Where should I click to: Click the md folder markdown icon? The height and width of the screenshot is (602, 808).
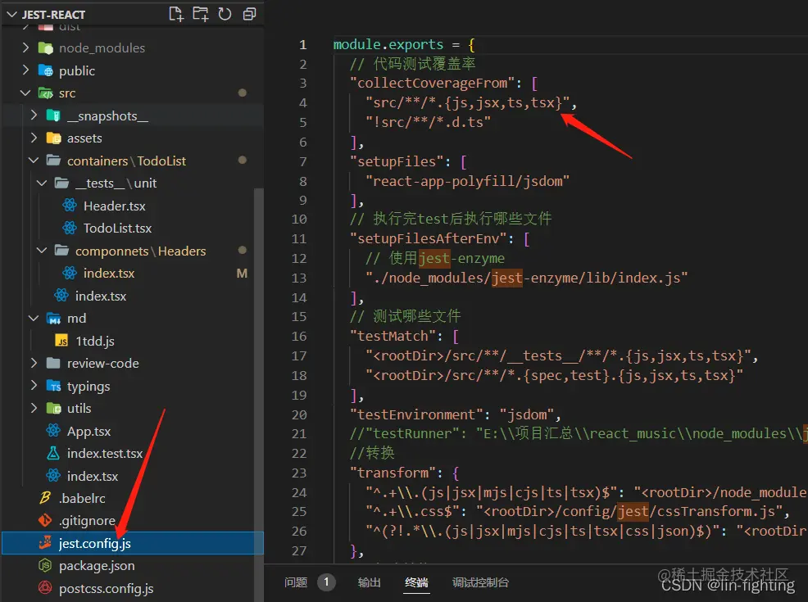(53, 319)
